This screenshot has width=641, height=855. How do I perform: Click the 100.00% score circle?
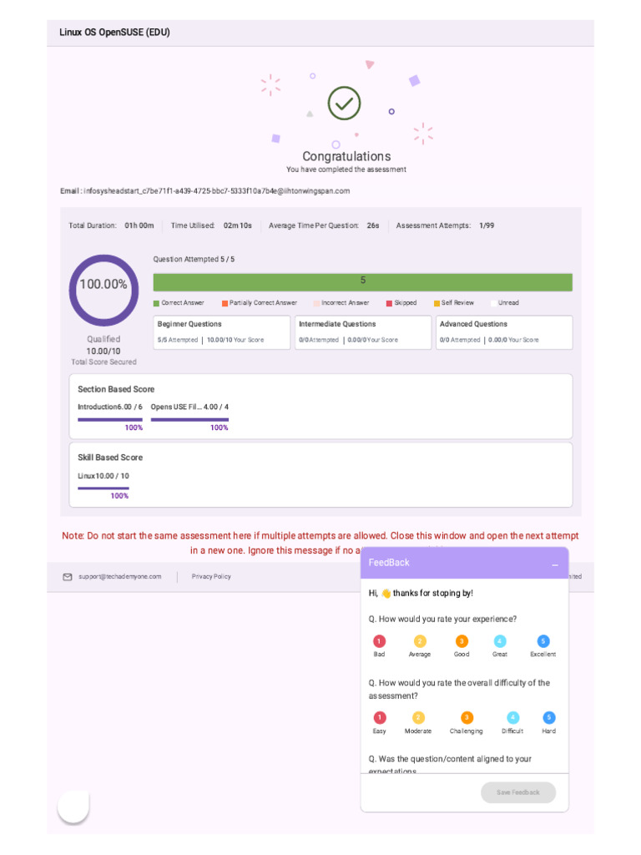tap(103, 290)
